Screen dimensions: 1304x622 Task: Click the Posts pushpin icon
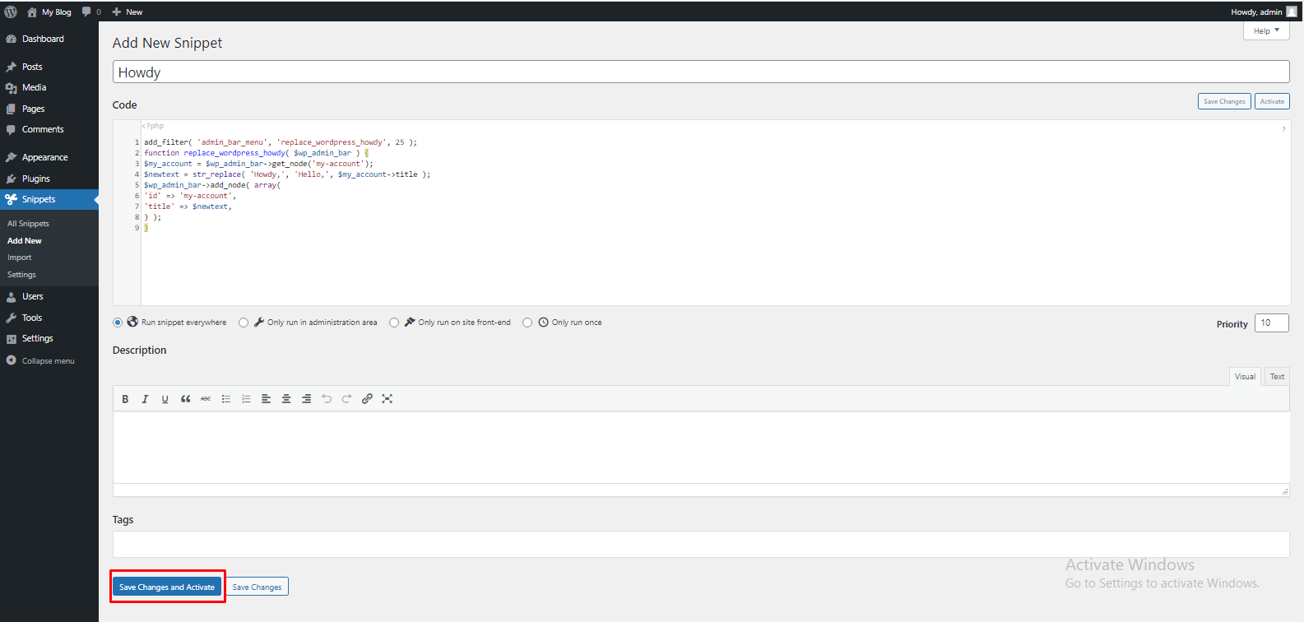tap(12, 67)
